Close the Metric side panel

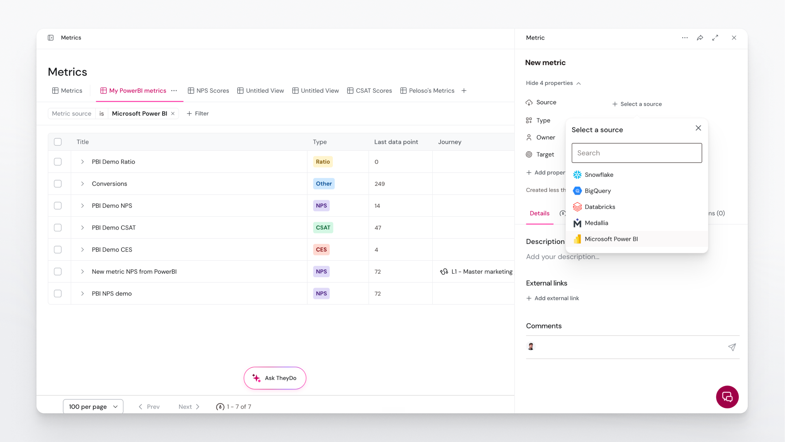pyautogui.click(x=734, y=38)
